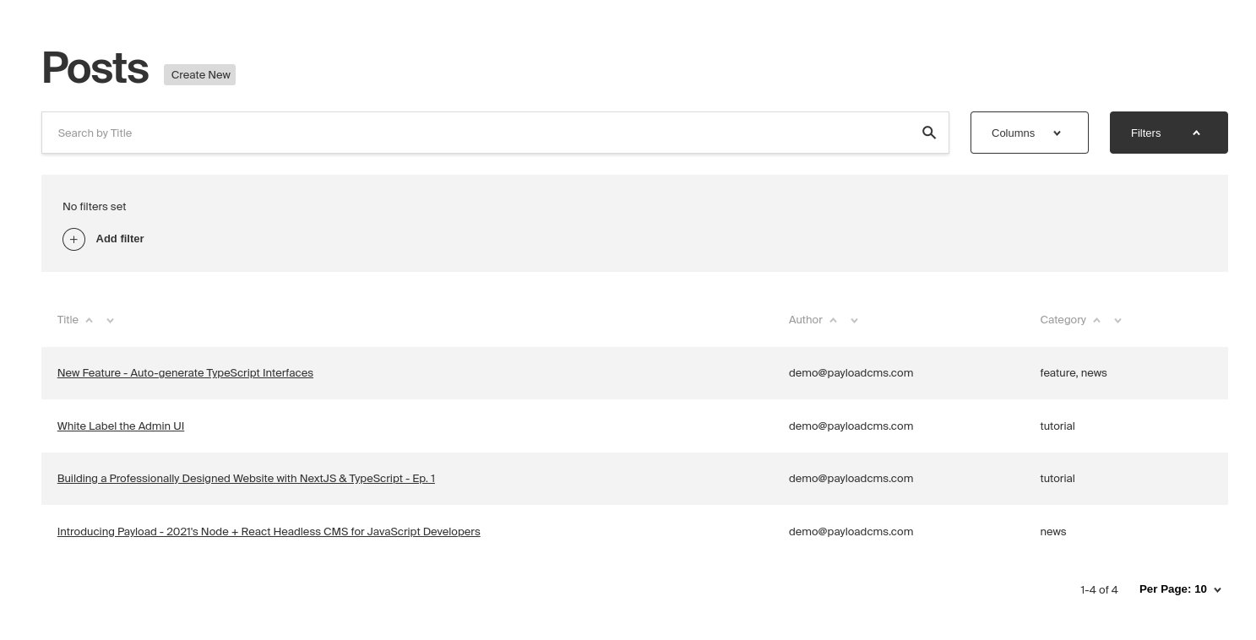Toggle the Filters panel closed
Screen dimensions: 1256x640
[x=1168, y=133]
